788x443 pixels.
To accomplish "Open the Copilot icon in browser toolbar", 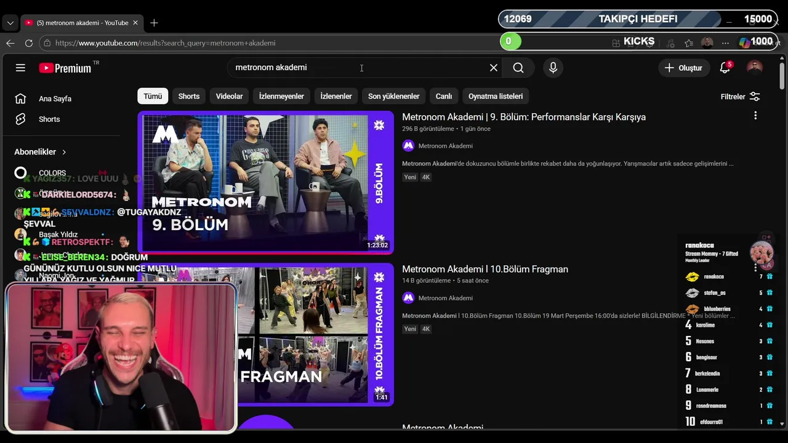I will pyautogui.click(x=744, y=42).
